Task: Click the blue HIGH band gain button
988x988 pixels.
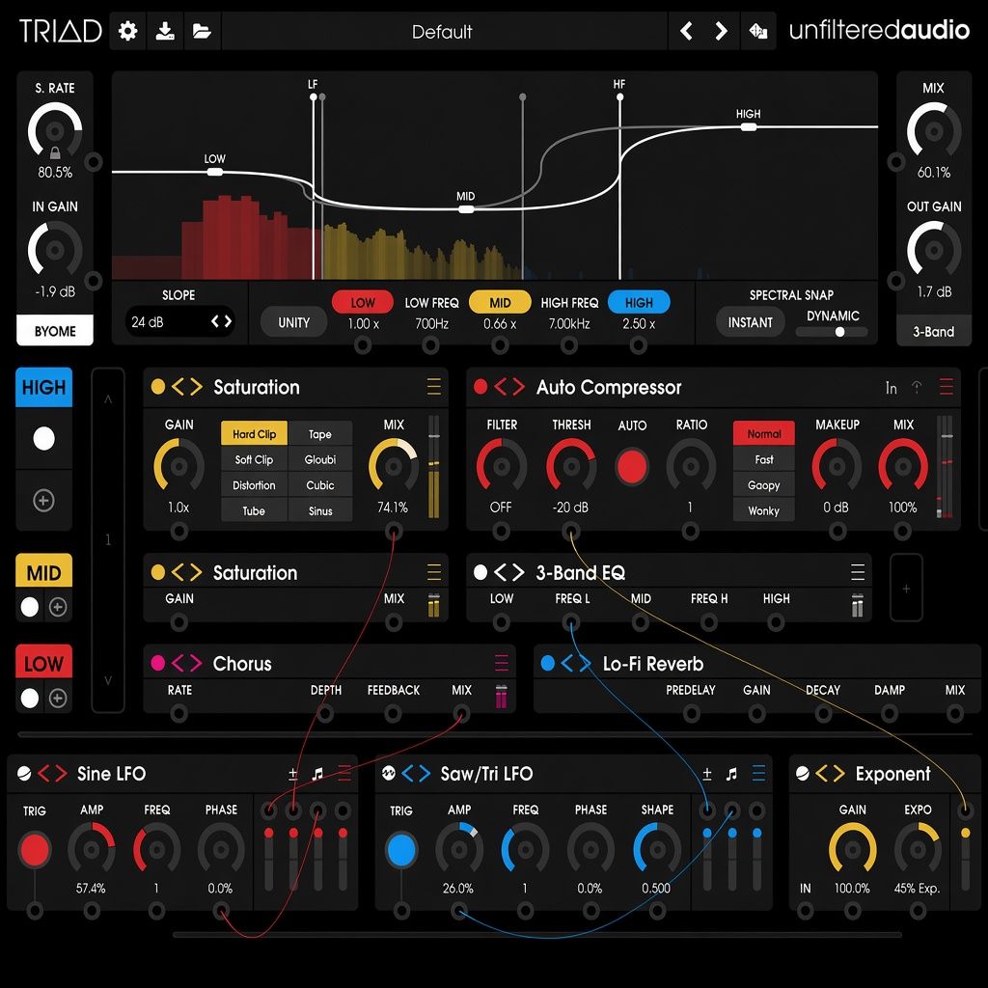Action: (639, 302)
